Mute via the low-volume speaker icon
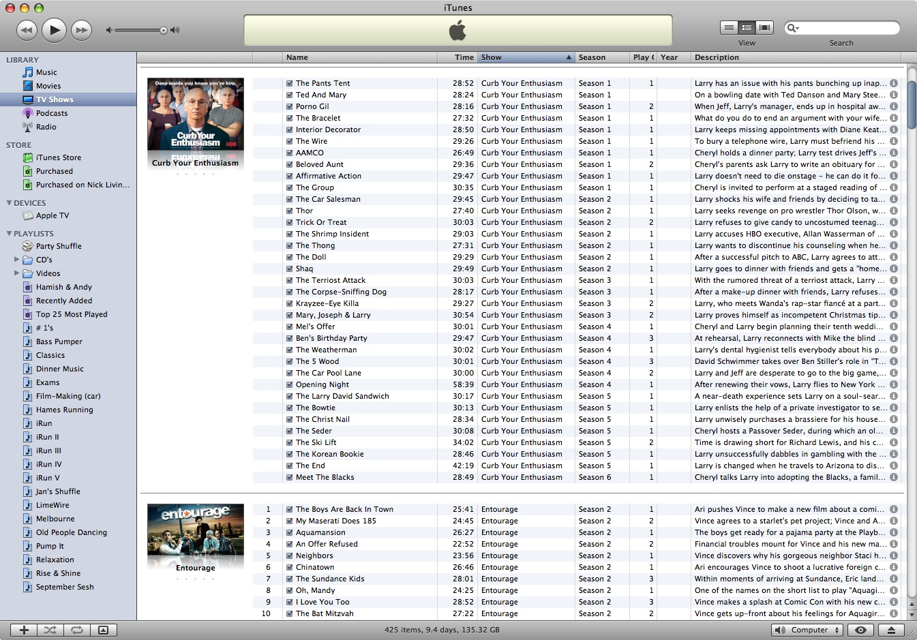 (108, 30)
